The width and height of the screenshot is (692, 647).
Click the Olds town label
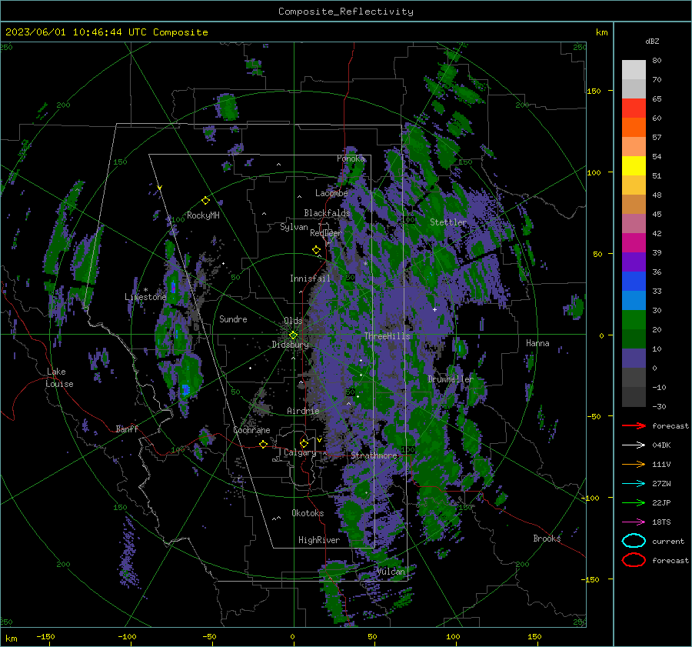tap(293, 321)
